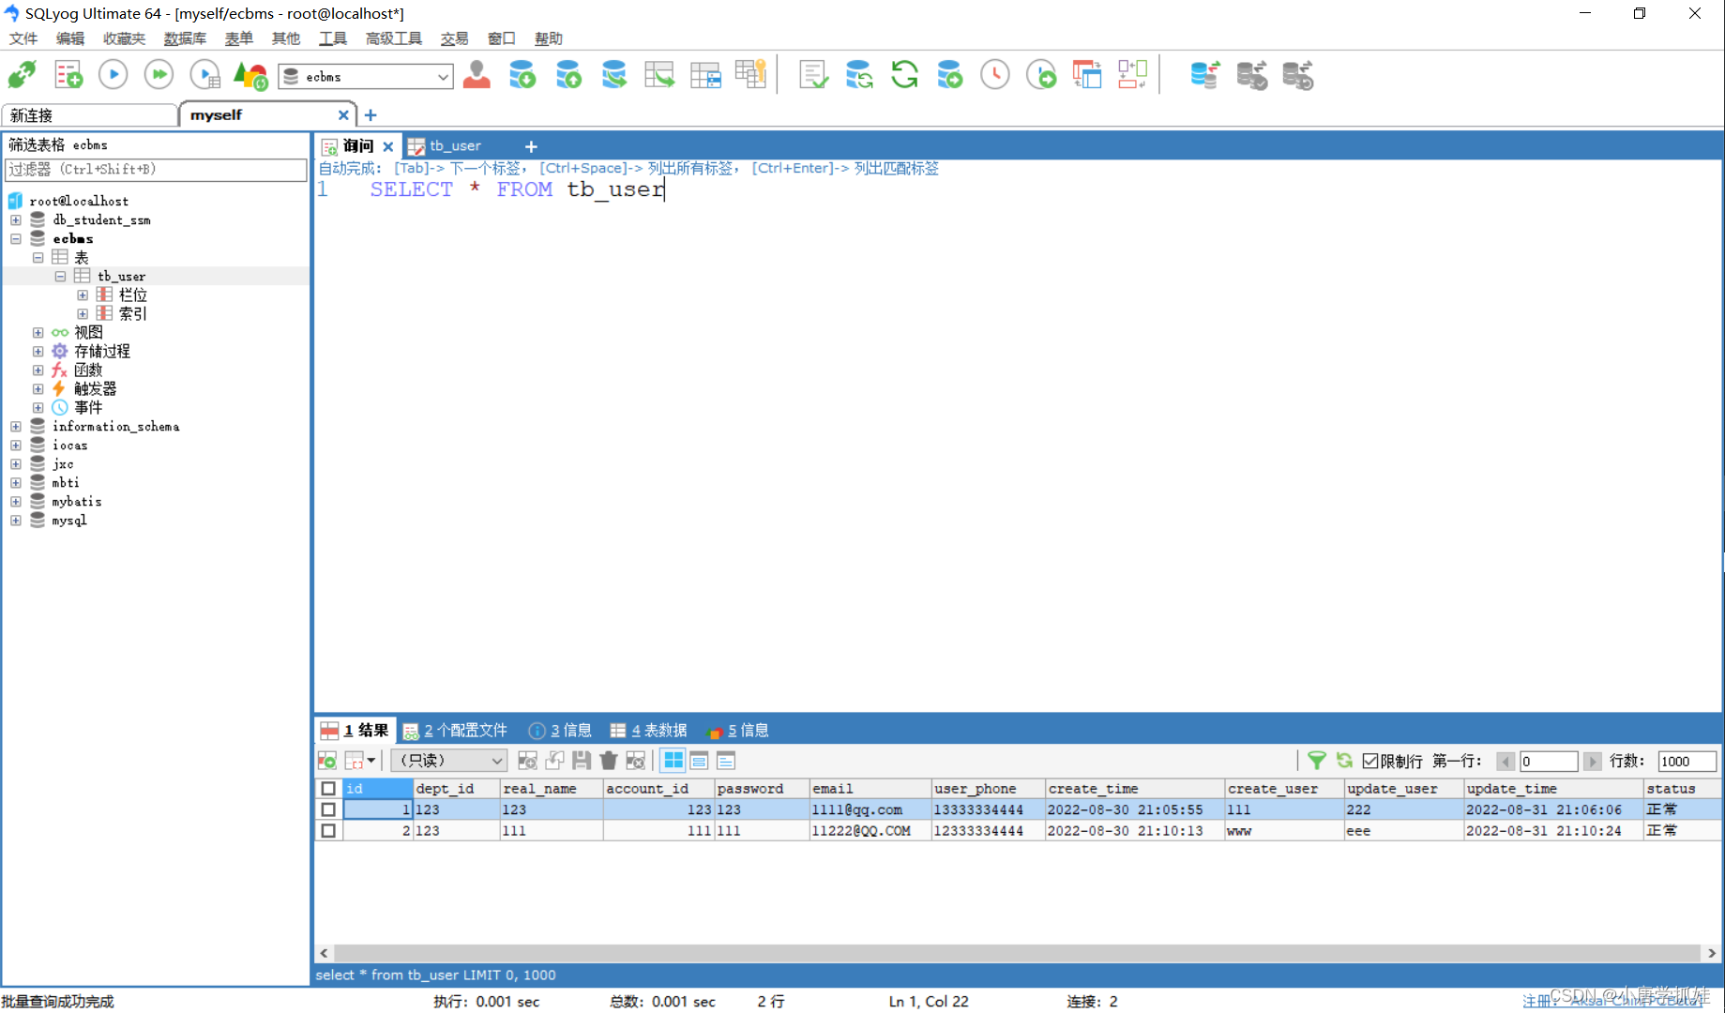This screenshot has height=1013, width=1725.
Task: Switch to the tb_user editor tab
Action: 455,146
